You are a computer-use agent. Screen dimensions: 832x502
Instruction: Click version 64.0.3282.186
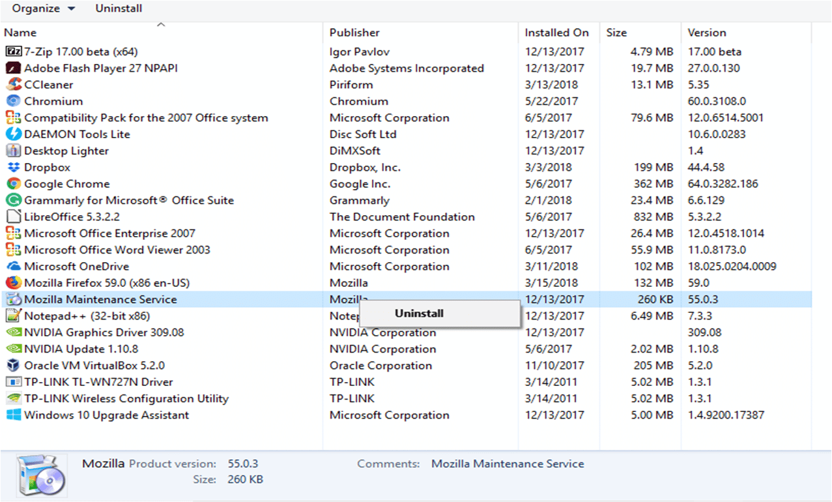[x=723, y=184]
